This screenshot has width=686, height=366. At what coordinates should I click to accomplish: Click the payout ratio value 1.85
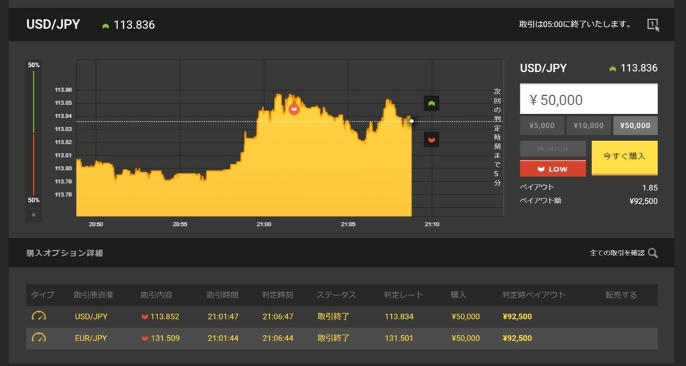point(650,188)
